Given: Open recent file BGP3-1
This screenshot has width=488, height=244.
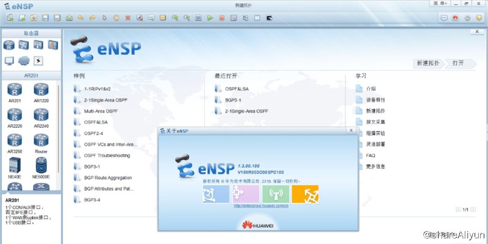Looking at the screenshot, I should [233, 100].
